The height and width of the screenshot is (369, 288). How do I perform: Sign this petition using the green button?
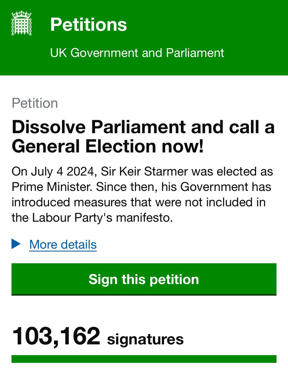point(144,280)
